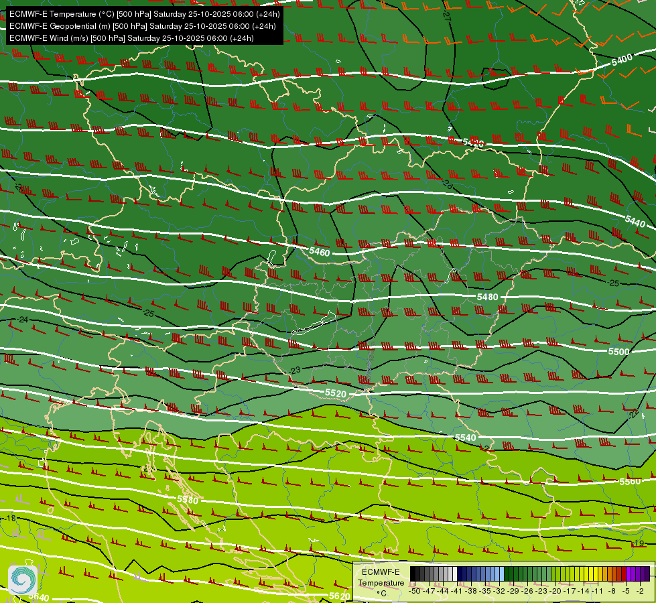The width and height of the screenshot is (656, 603).
Task: Click the 5580 geopotential contour label
Action: tap(188, 500)
